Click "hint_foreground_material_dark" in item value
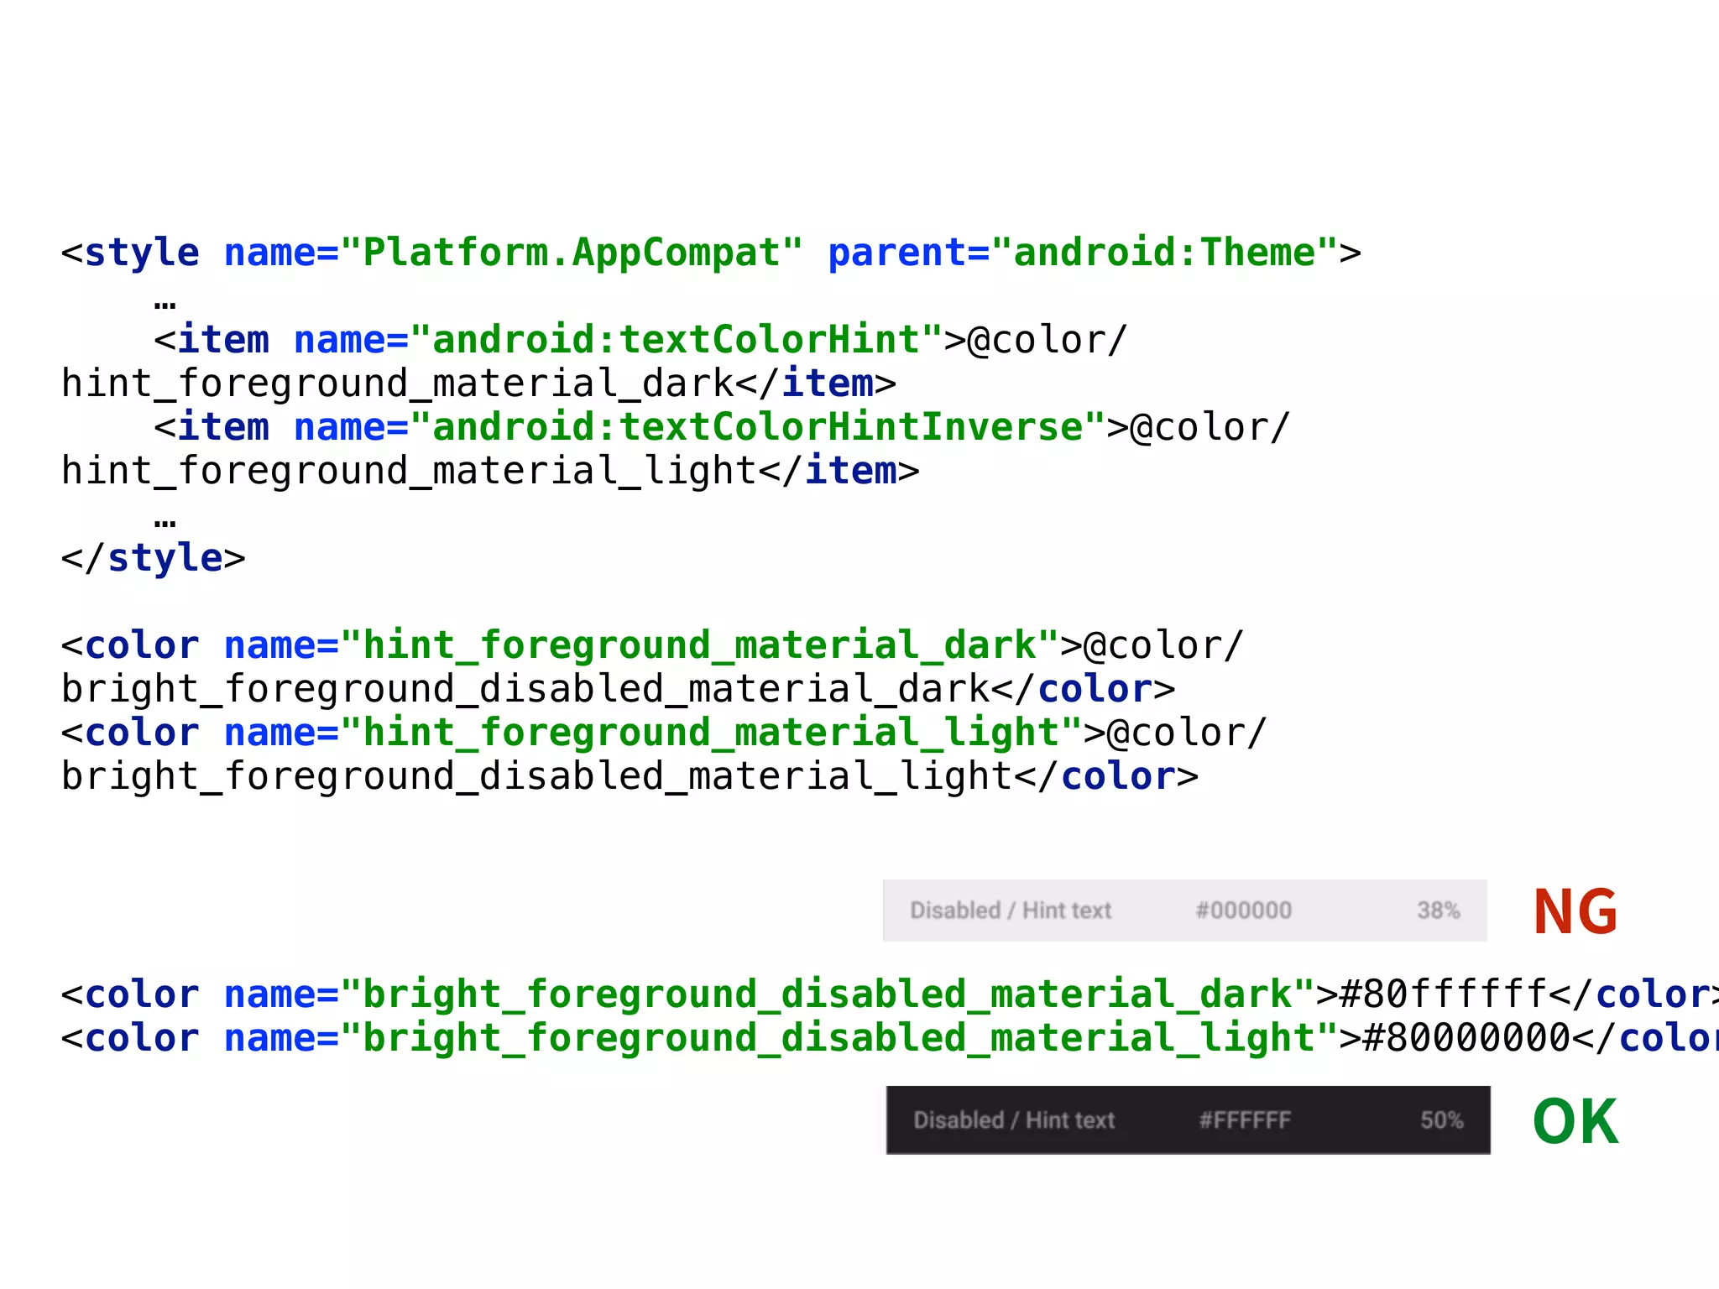Image resolution: width=1719 pixels, height=1289 pixels. pos(398,384)
